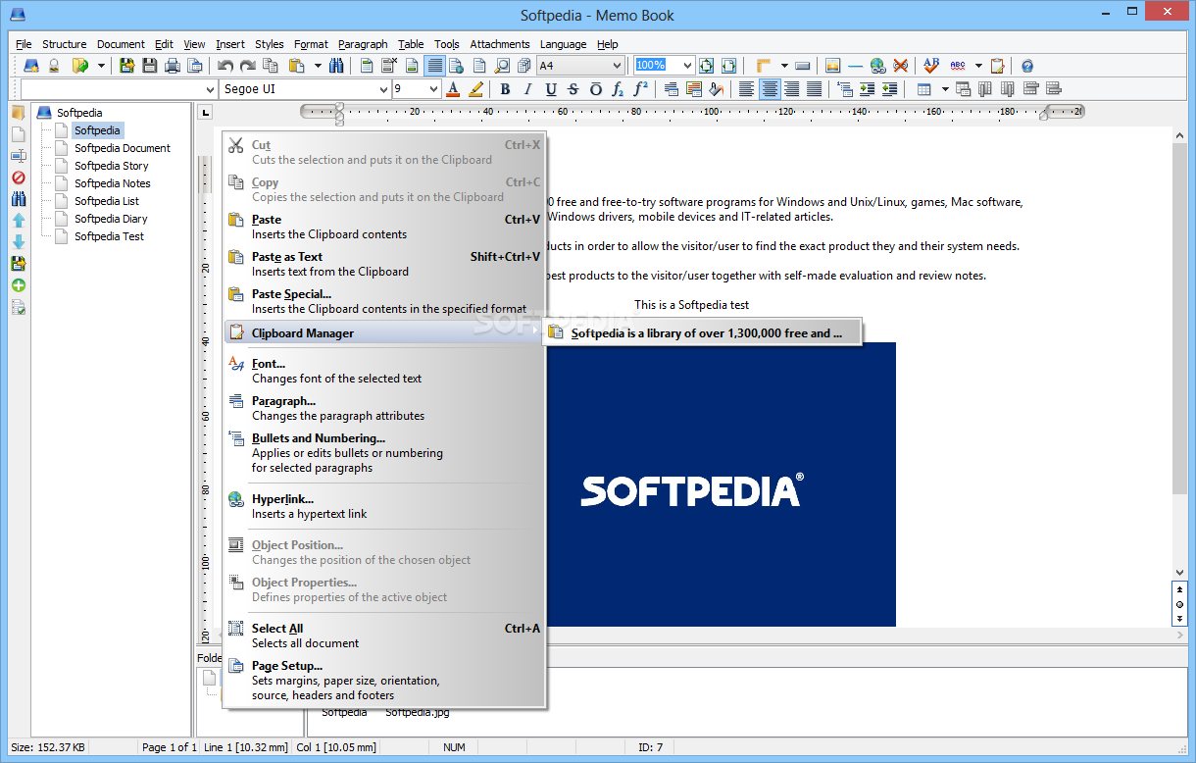The height and width of the screenshot is (763, 1196).
Task: Click the Spell Check AB checkmark icon
Action: (931, 66)
